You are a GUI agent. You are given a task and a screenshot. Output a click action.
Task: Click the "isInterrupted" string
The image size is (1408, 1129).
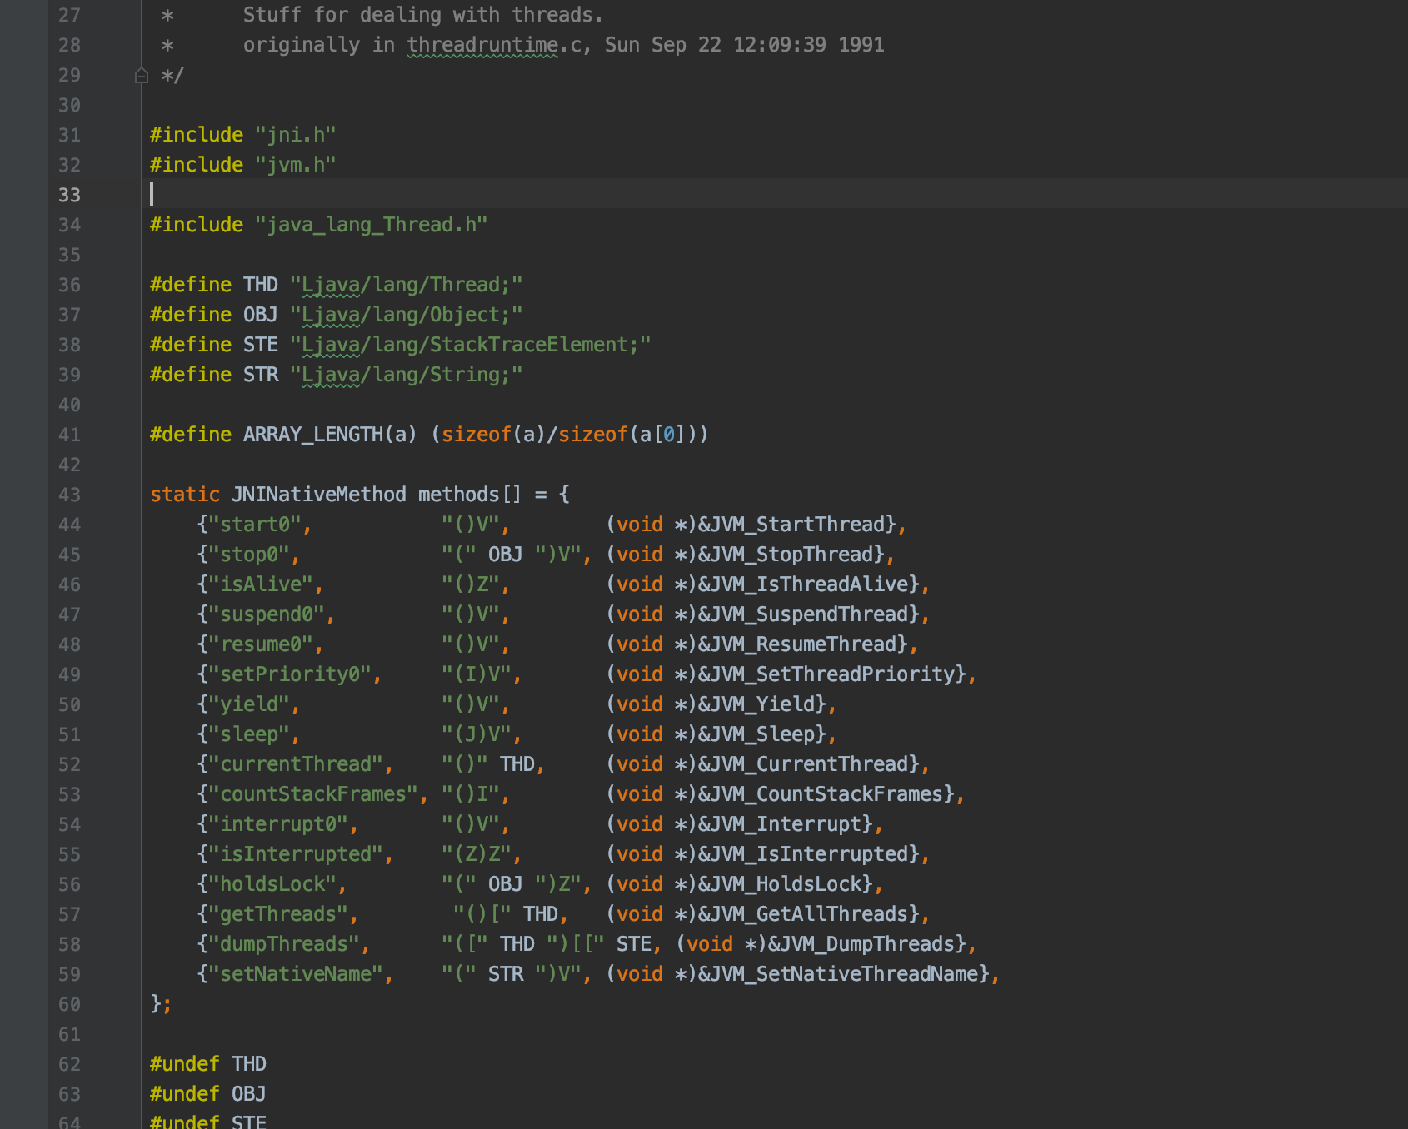tap(296, 854)
